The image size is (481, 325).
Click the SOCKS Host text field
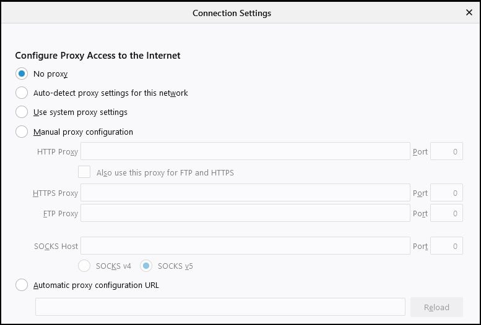[245, 246]
